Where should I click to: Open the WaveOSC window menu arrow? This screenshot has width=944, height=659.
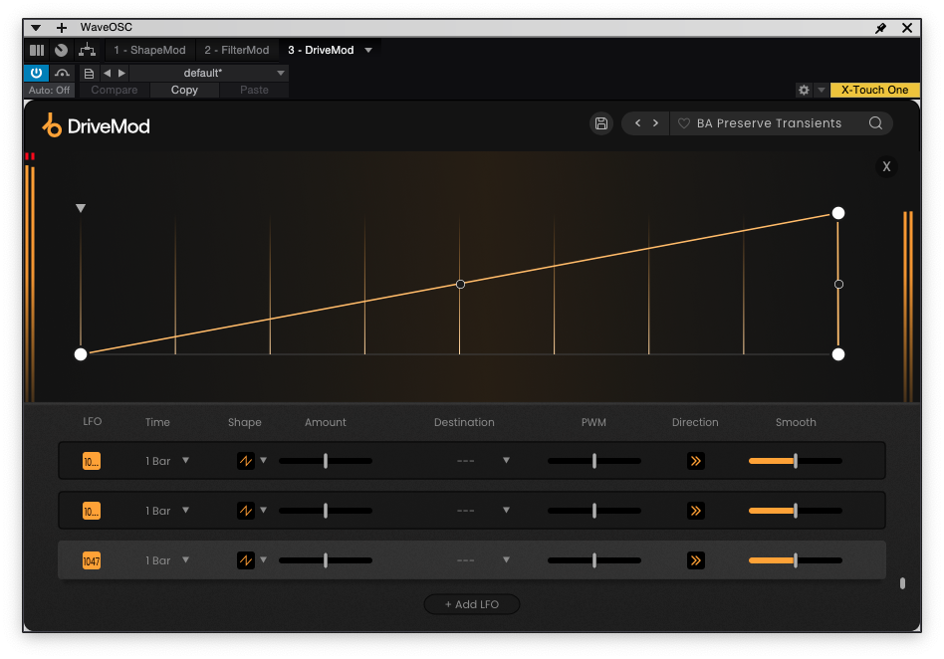pyautogui.click(x=36, y=28)
